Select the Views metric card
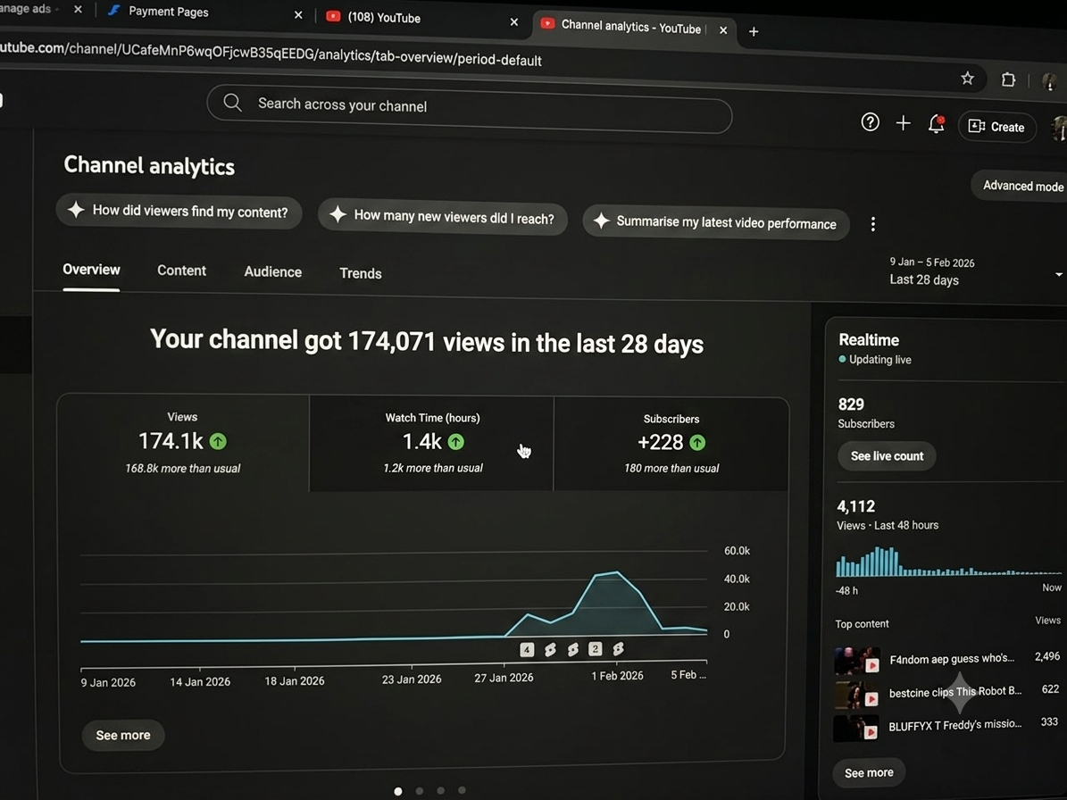 coord(183,442)
